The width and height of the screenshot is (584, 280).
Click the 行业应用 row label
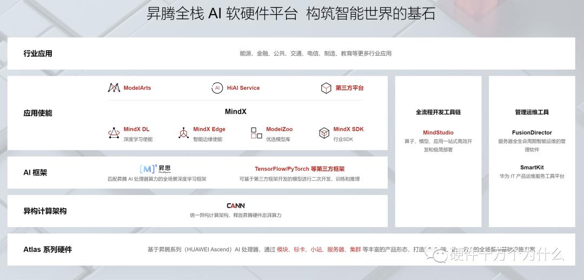click(x=38, y=54)
